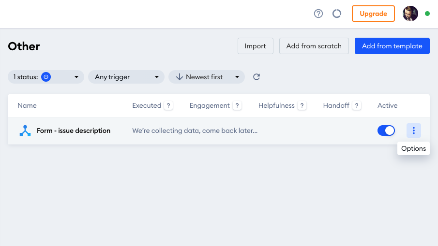Click the blue power status icon
The height and width of the screenshot is (246, 438).
pos(46,77)
